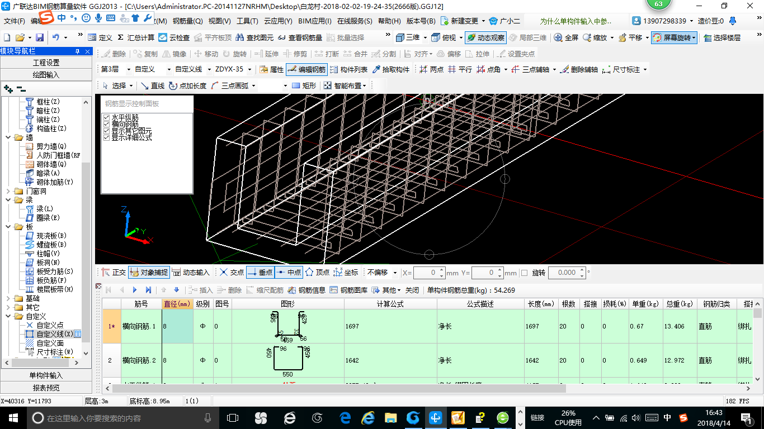This screenshot has width=764, height=429.
Task: Open the 钢筋量(Q) menu
Action: (187, 21)
